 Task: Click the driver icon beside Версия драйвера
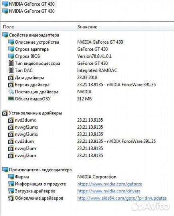[x=11, y=85]
